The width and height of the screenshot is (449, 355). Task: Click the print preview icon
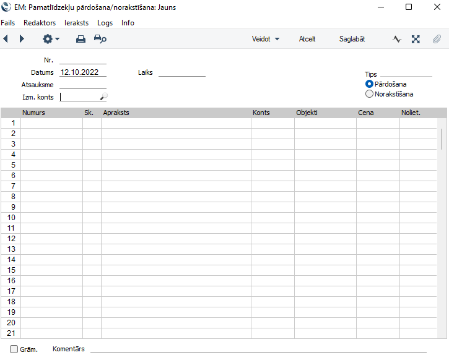pyautogui.click(x=100, y=39)
